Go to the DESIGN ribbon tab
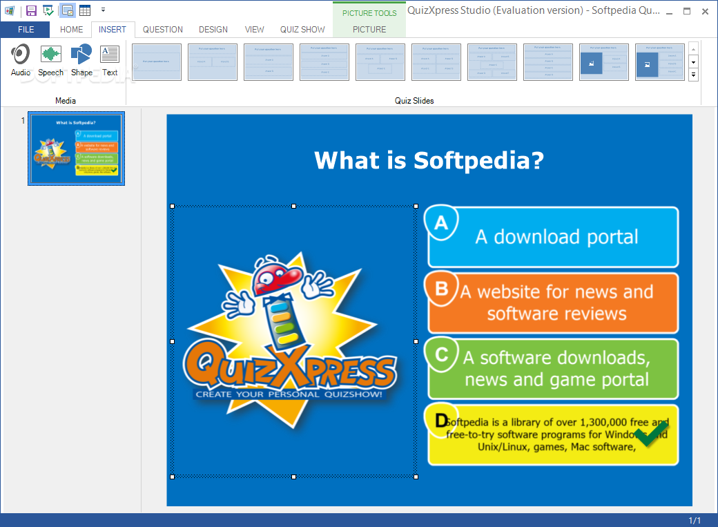Viewport: 718px width, 527px height. pos(213,29)
